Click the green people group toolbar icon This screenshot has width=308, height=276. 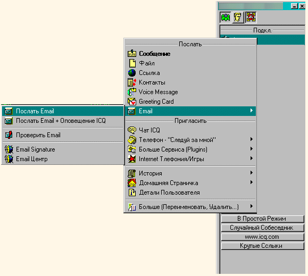pos(226,18)
